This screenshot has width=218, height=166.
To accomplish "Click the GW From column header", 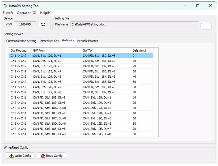I will coord(56,50).
